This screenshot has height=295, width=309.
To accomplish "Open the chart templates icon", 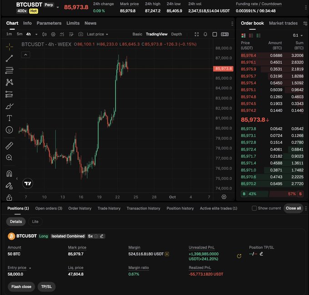I will point(71,34).
